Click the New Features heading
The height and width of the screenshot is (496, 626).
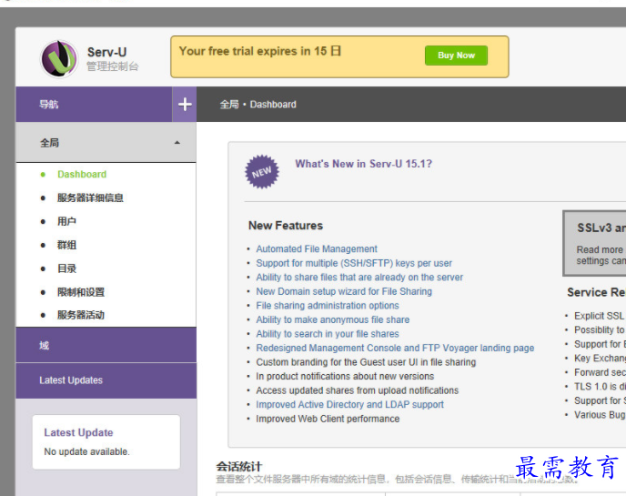pos(286,226)
